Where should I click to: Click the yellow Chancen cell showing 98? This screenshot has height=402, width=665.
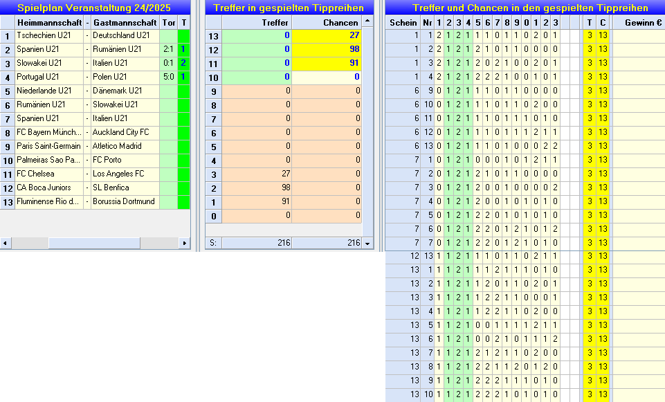[x=327, y=50]
